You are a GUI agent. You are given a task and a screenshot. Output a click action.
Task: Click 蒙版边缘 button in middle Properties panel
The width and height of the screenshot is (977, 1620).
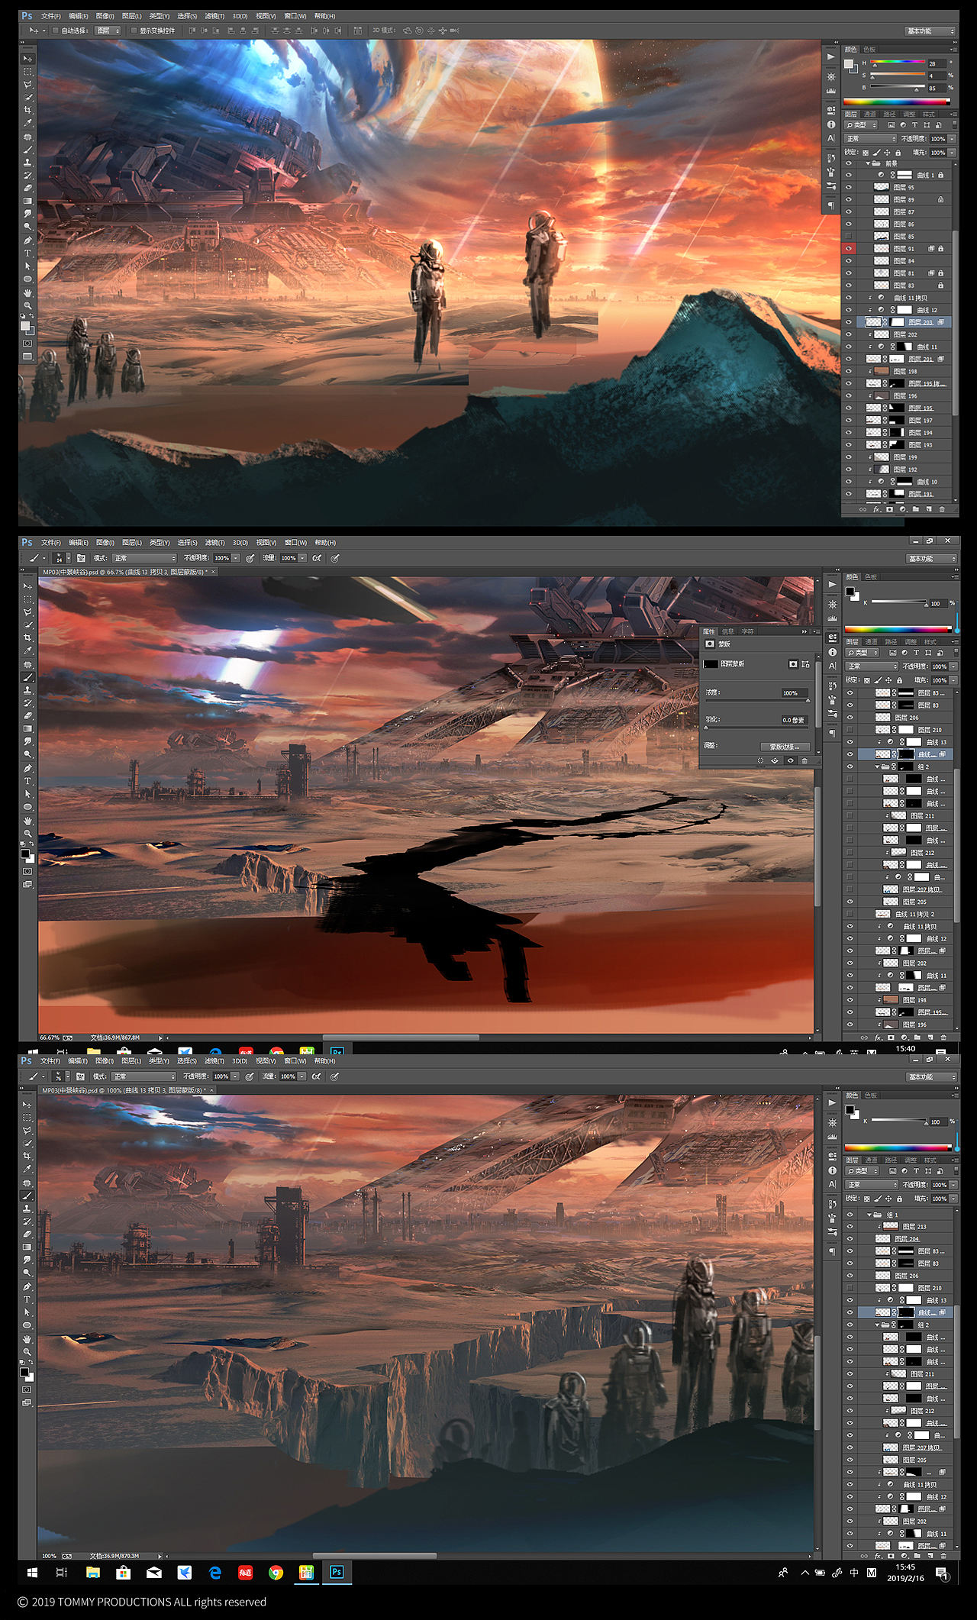[x=784, y=747]
